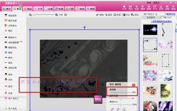Image resolution: width=177 pixels, height=111 pixels.
Task: Switch to the 美容 tab
Action: (17, 9)
